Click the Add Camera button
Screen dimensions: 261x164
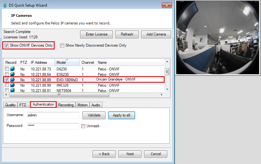pyautogui.click(x=156, y=34)
